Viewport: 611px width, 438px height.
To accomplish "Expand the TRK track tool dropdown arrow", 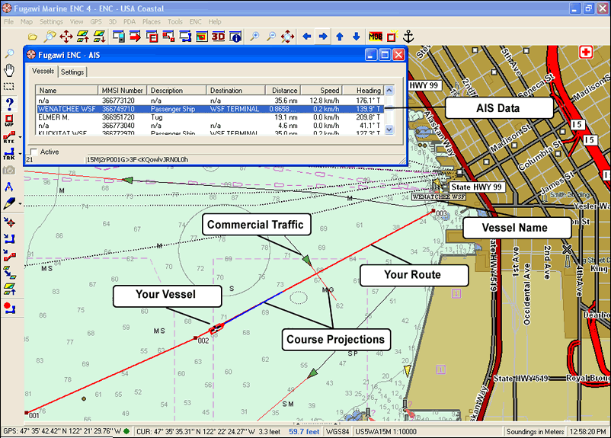I will click(20, 154).
